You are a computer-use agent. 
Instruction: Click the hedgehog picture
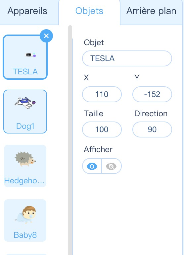point(25,159)
